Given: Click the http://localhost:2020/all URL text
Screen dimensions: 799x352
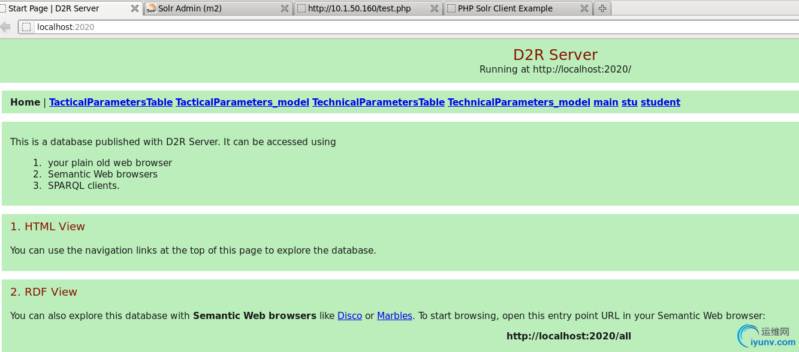Looking at the screenshot, I should pyautogui.click(x=569, y=336).
